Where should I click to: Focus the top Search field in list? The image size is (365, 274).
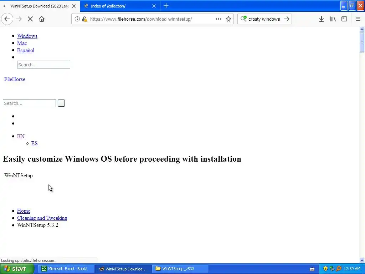(x=43, y=65)
